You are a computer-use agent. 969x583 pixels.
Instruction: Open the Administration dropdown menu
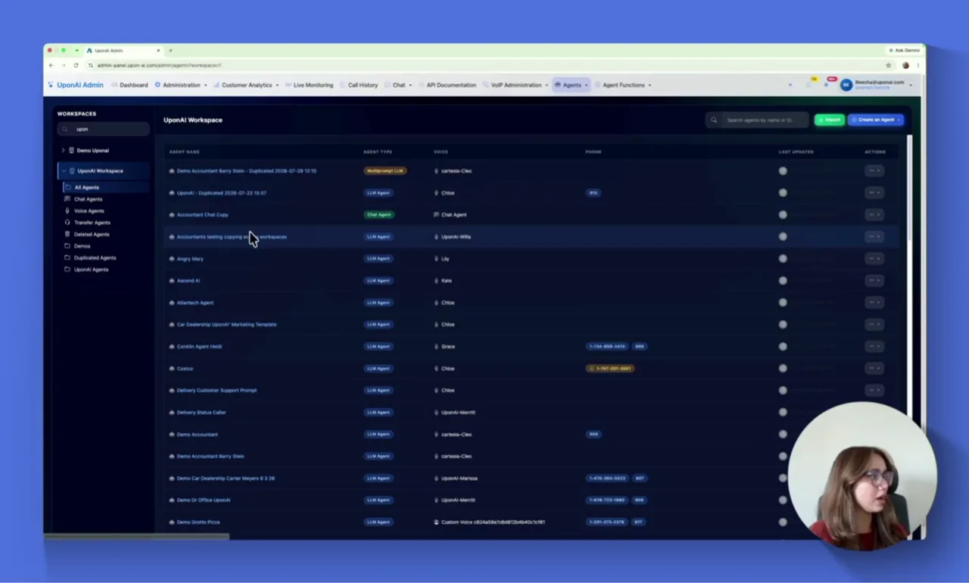pos(181,85)
